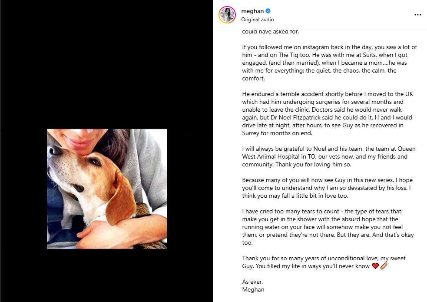This screenshot has height=302, width=427.
Task: Click the paragraph starting 'If you followed me'
Action: click(330, 63)
